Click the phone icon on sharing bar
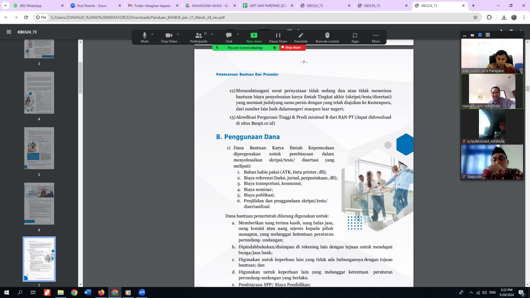 (x=217, y=48)
